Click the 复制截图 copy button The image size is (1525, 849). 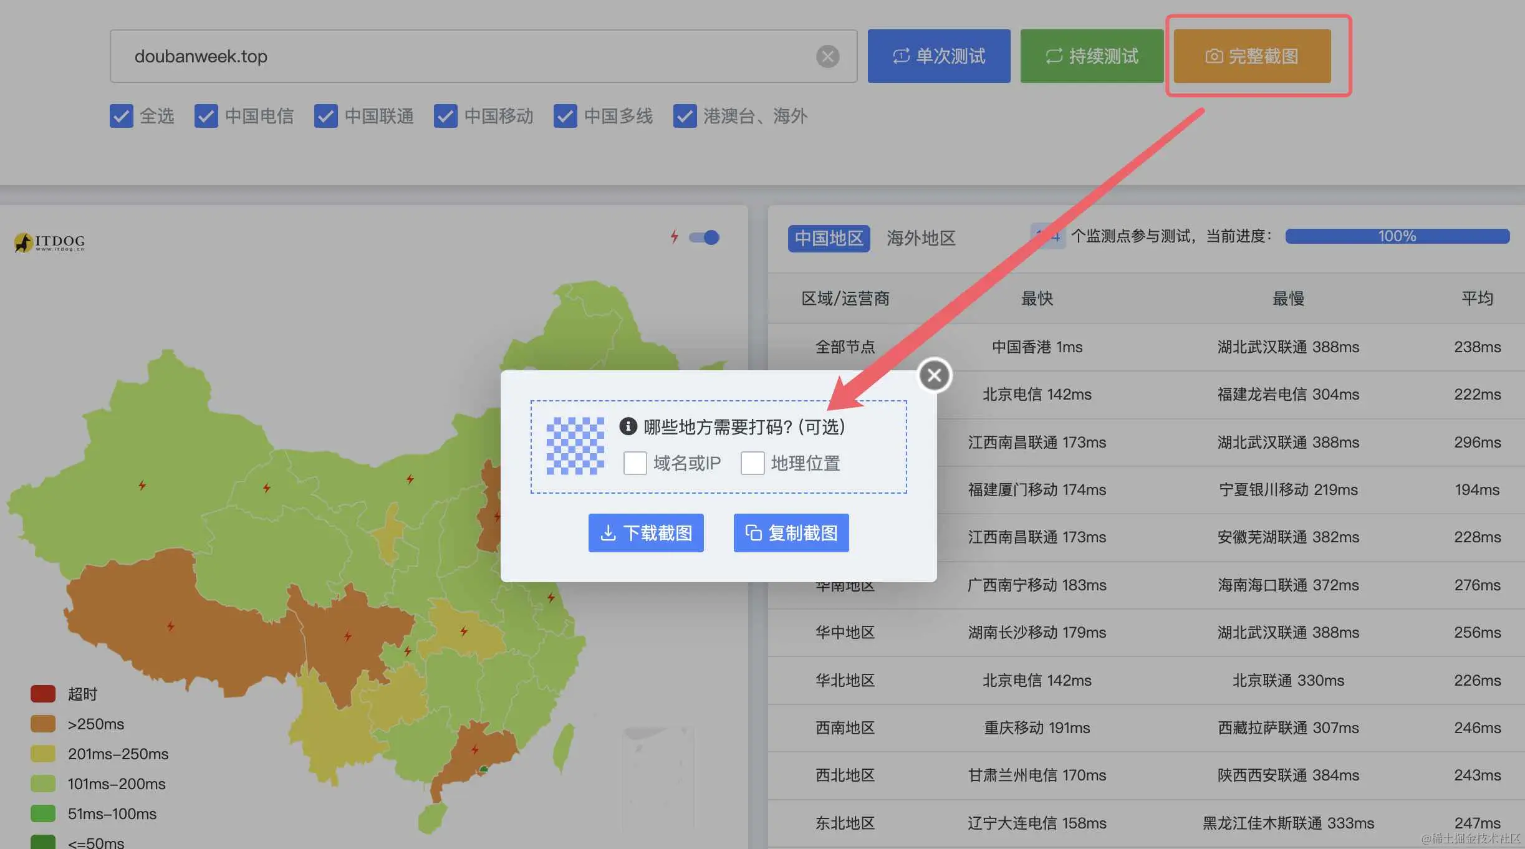point(791,533)
